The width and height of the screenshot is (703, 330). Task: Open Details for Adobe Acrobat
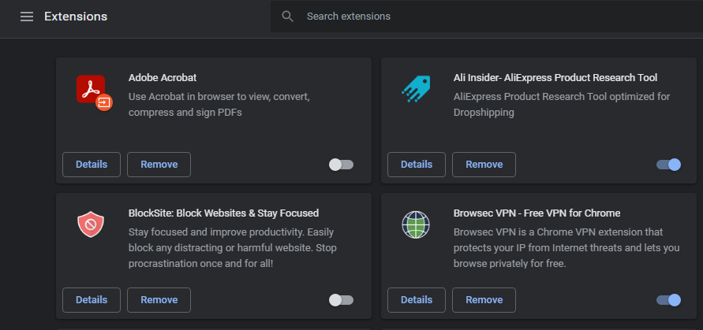coord(92,165)
